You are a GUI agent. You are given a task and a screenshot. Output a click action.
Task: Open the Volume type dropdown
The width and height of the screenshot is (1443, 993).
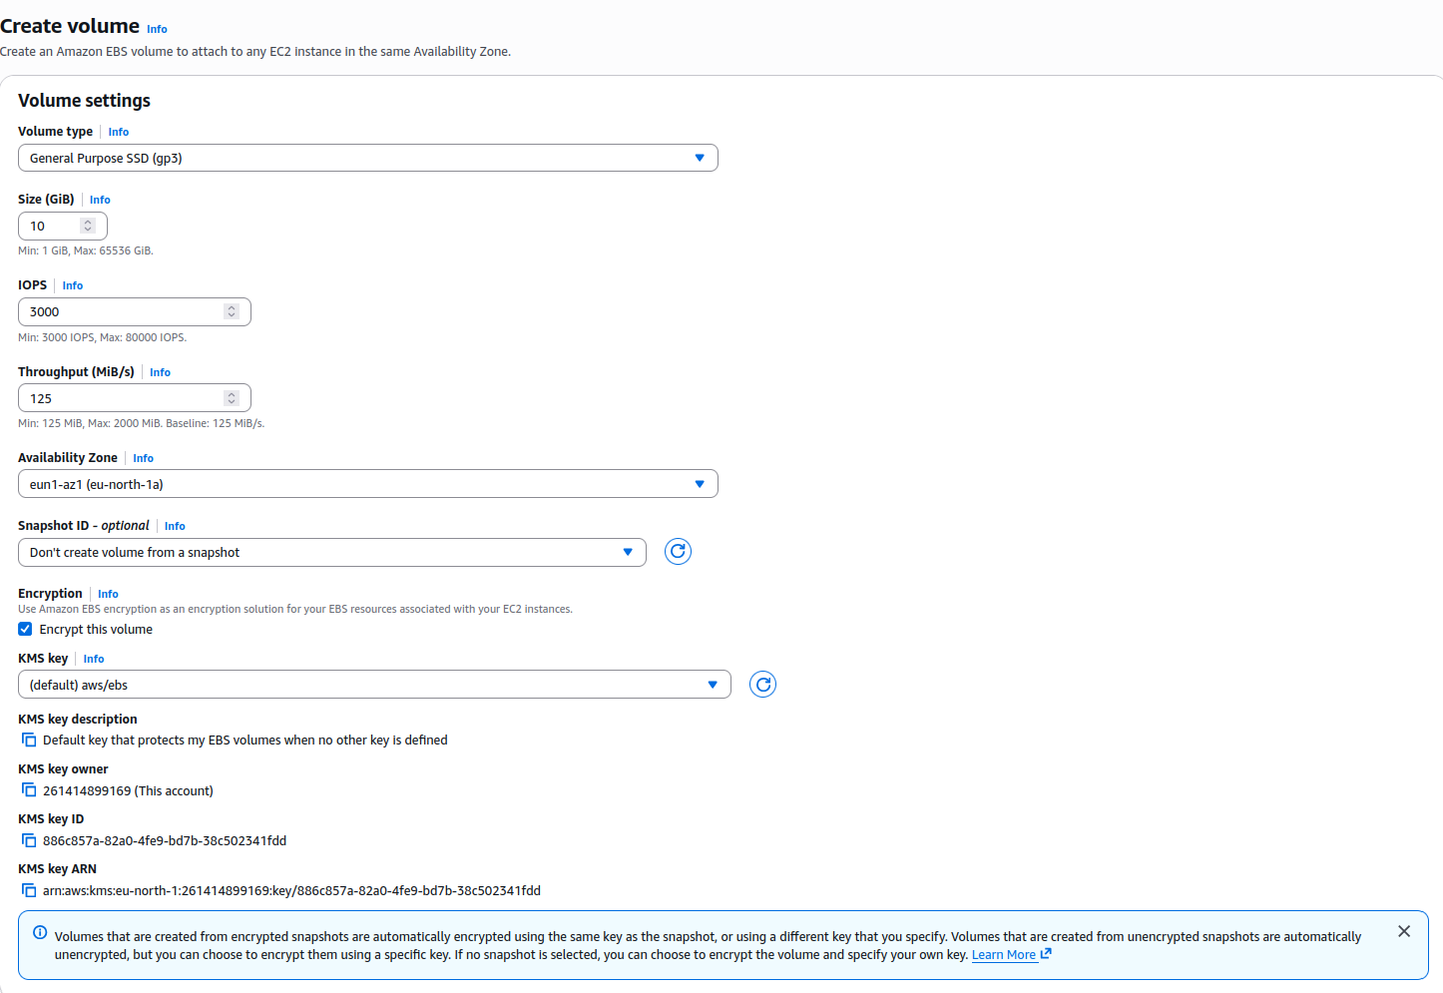tap(368, 158)
